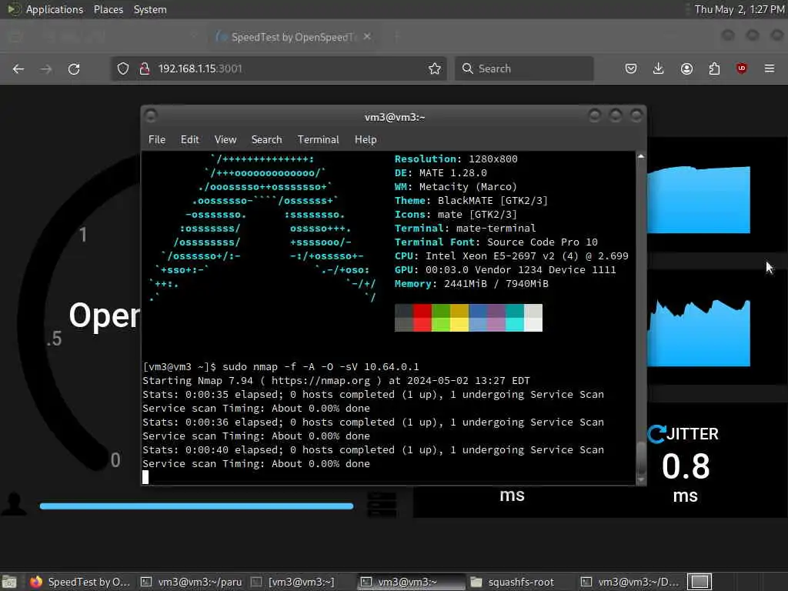Reload the SpeedTest page
Image resolution: width=788 pixels, height=591 pixels.
74,68
